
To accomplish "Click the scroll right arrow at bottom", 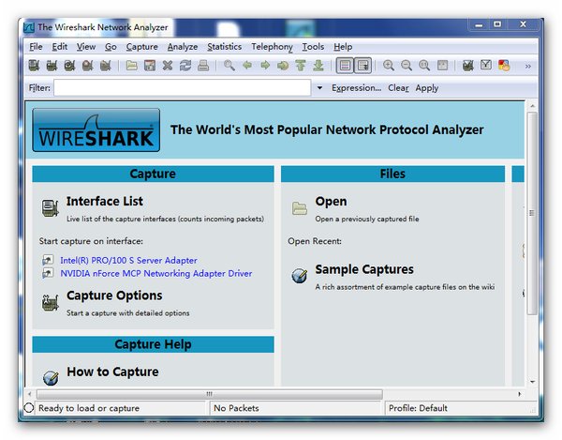I will click(x=519, y=394).
